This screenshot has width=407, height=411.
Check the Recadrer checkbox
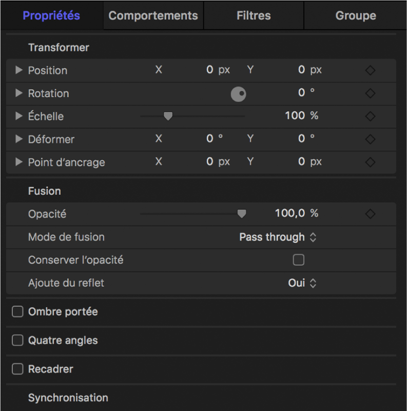coord(18,369)
